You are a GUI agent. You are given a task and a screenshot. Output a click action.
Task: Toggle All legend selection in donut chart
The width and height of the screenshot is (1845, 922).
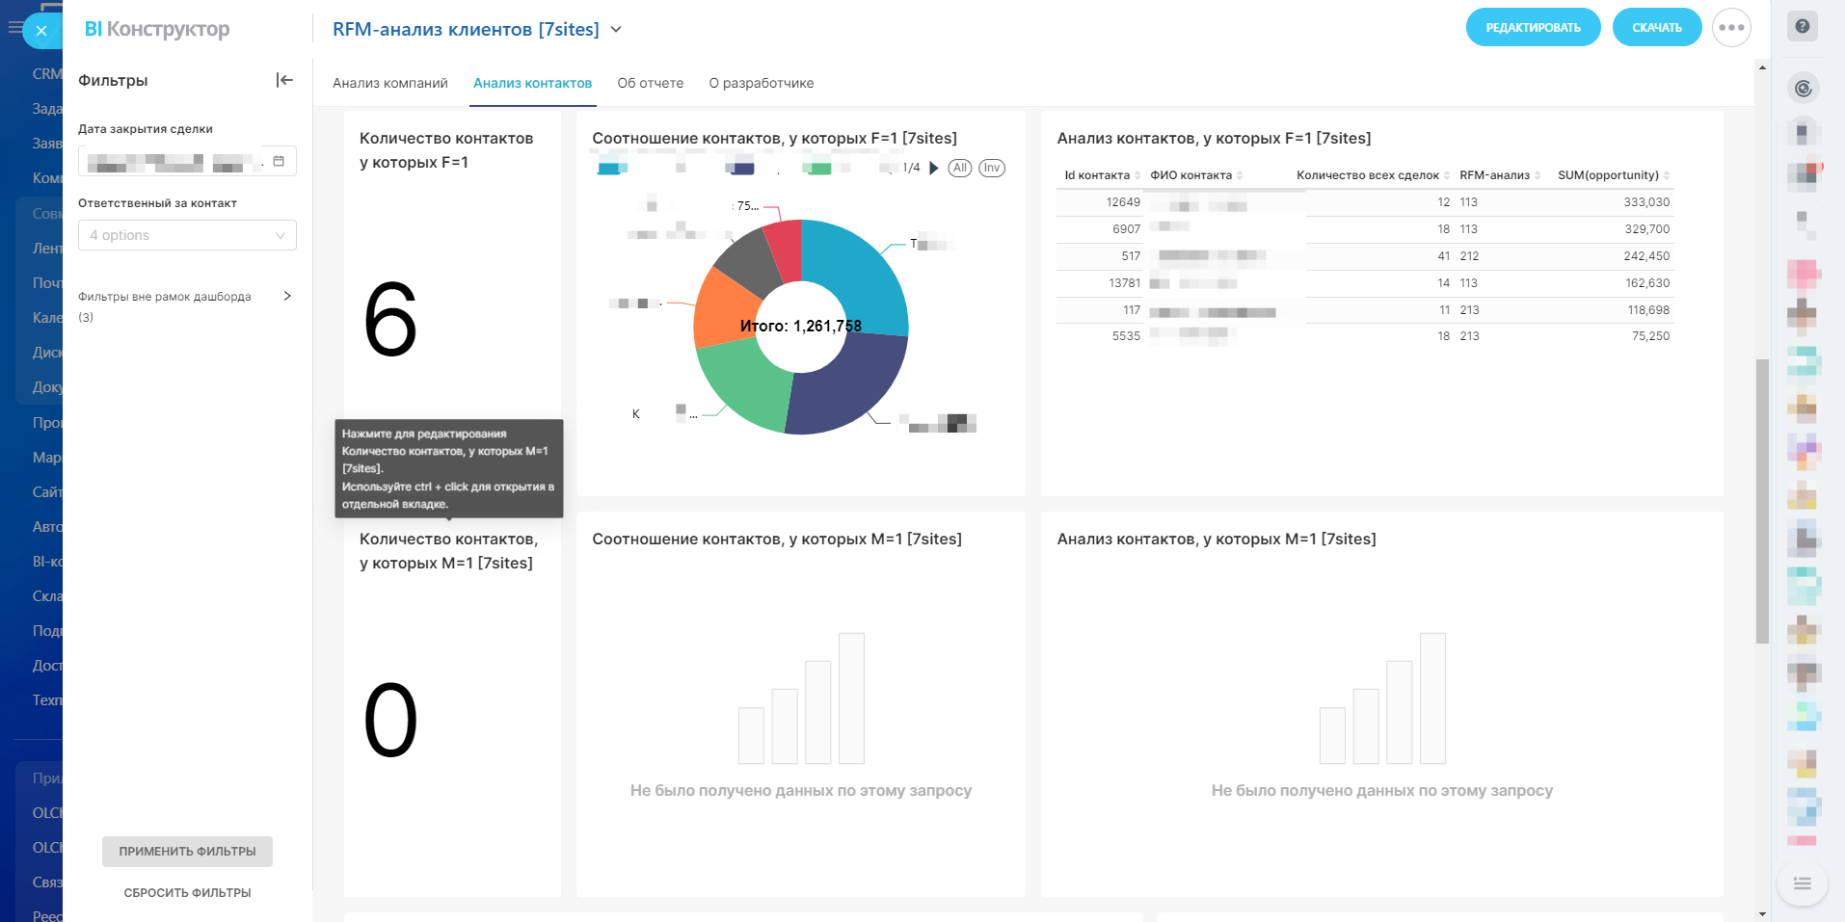click(x=959, y=168)
